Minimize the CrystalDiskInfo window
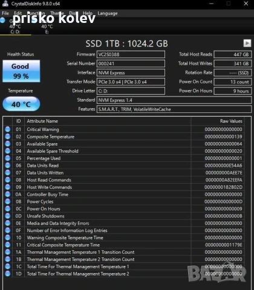 [211, 4]
